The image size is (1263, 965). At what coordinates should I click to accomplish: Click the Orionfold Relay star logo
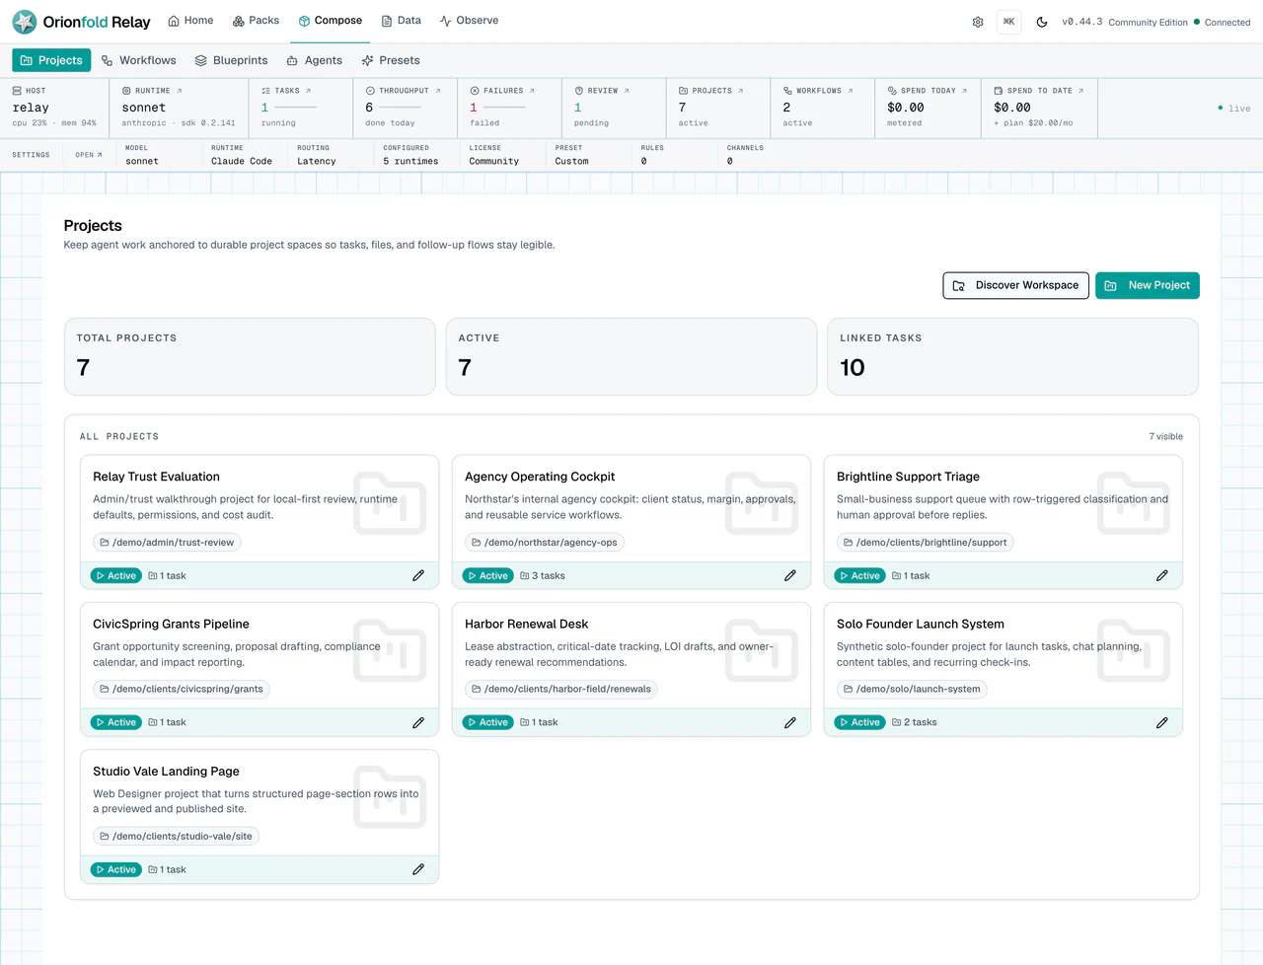[24, 21]
